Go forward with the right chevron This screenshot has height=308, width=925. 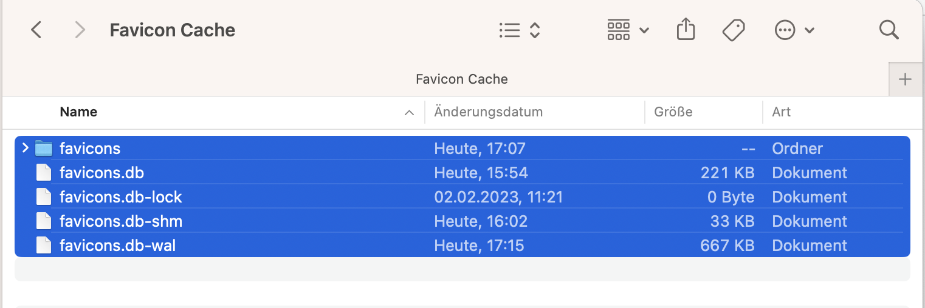click(80, 30)
